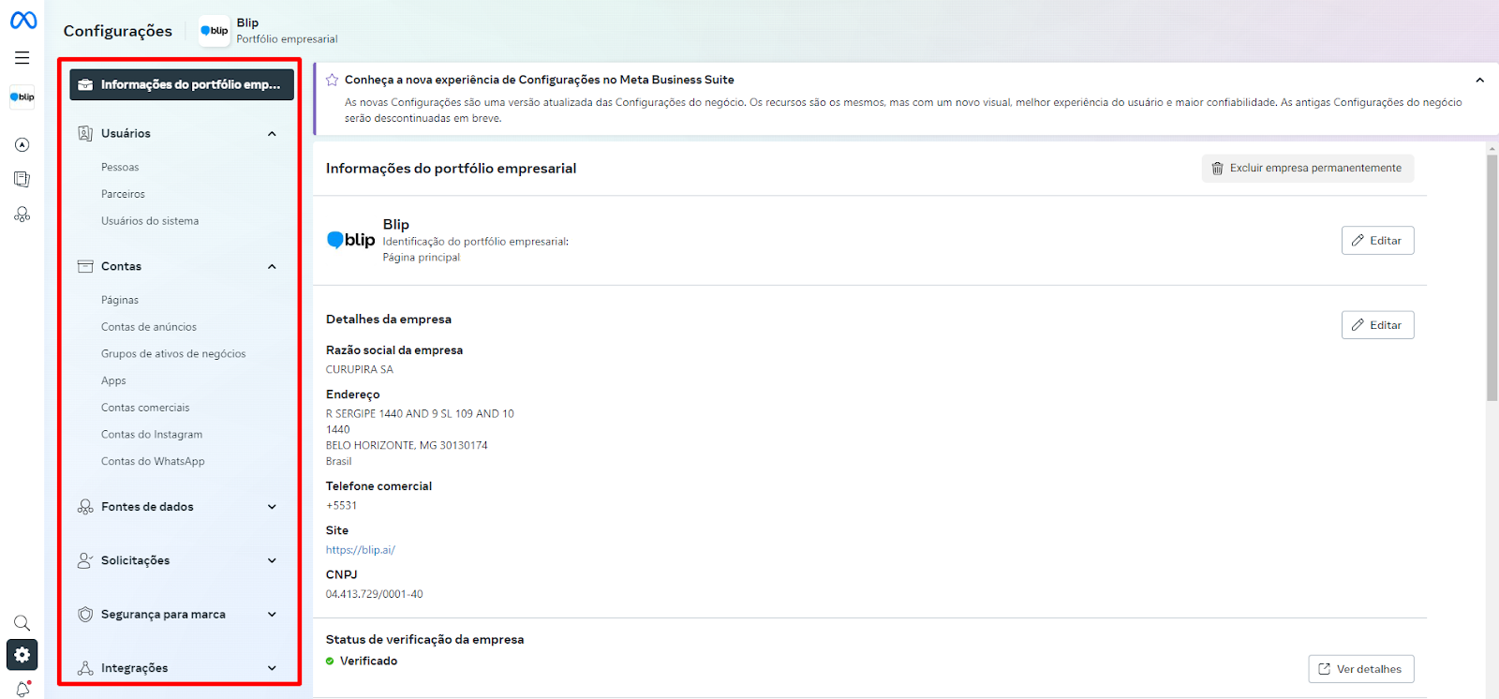Open Pessoas under Usuários
The image size is (1499, 699).
[120, 168]
